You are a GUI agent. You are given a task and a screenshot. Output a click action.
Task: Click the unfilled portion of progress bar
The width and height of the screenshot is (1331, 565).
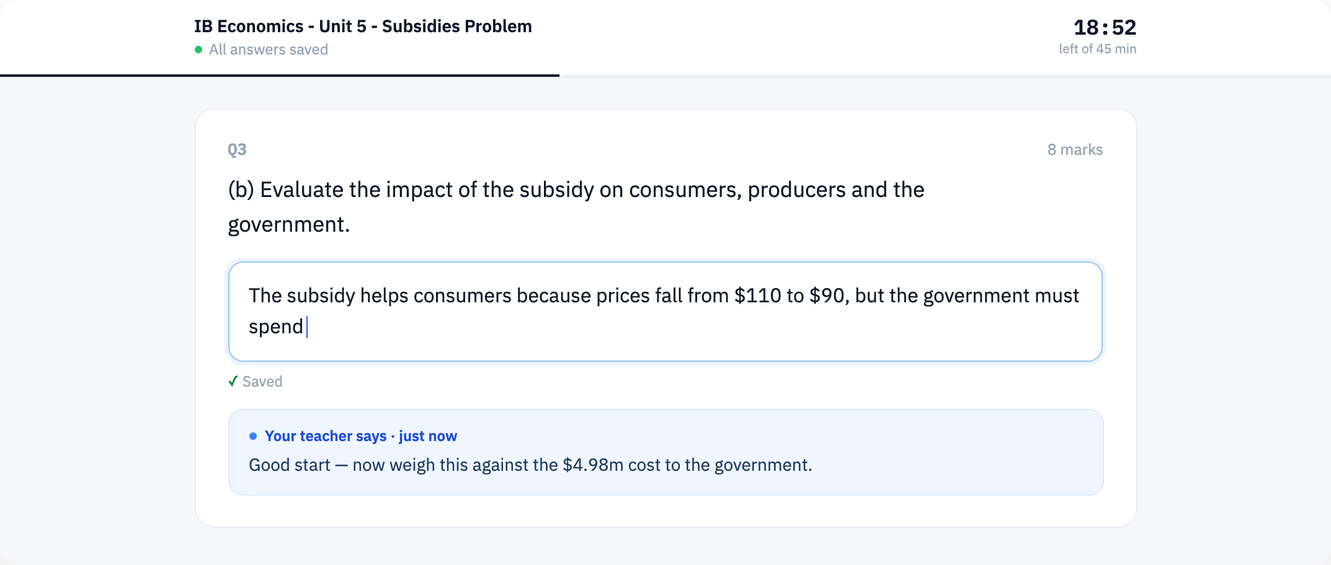(x=945, y=76)
